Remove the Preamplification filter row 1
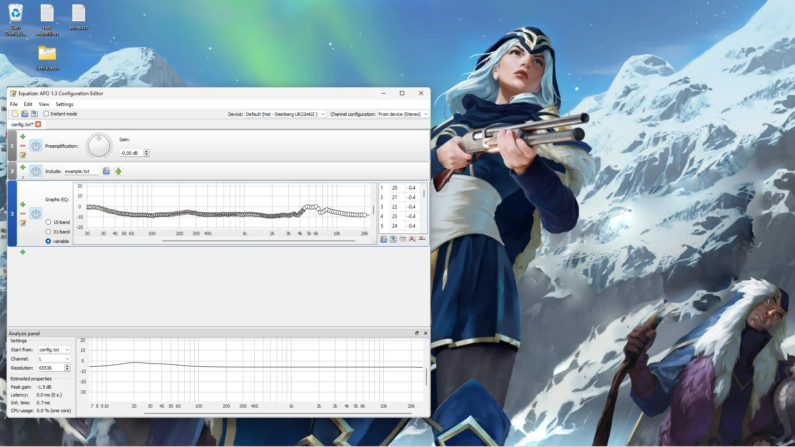795x447 pixels. 23,146
